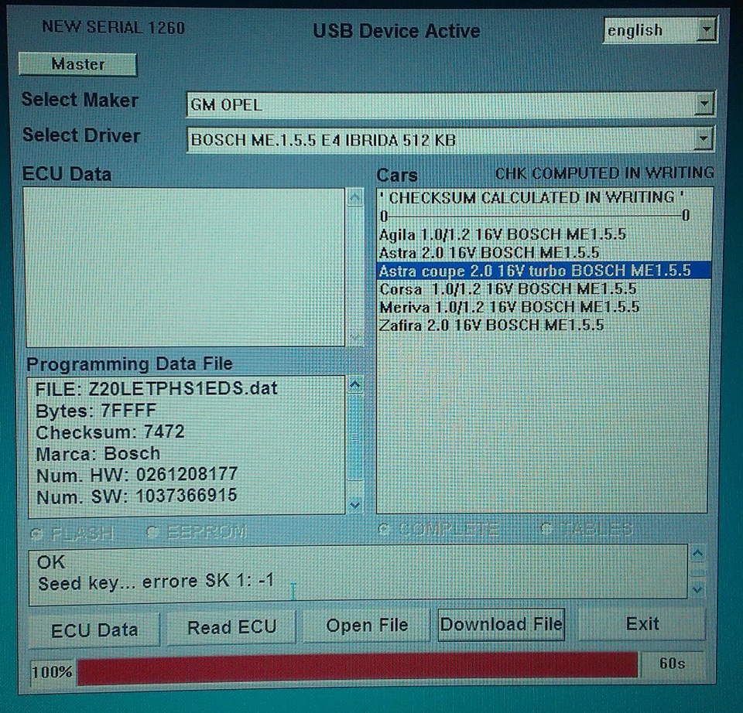Click the CHK COMPUTED IN WRITING label

pyautogui.click(x=604, y=173)
